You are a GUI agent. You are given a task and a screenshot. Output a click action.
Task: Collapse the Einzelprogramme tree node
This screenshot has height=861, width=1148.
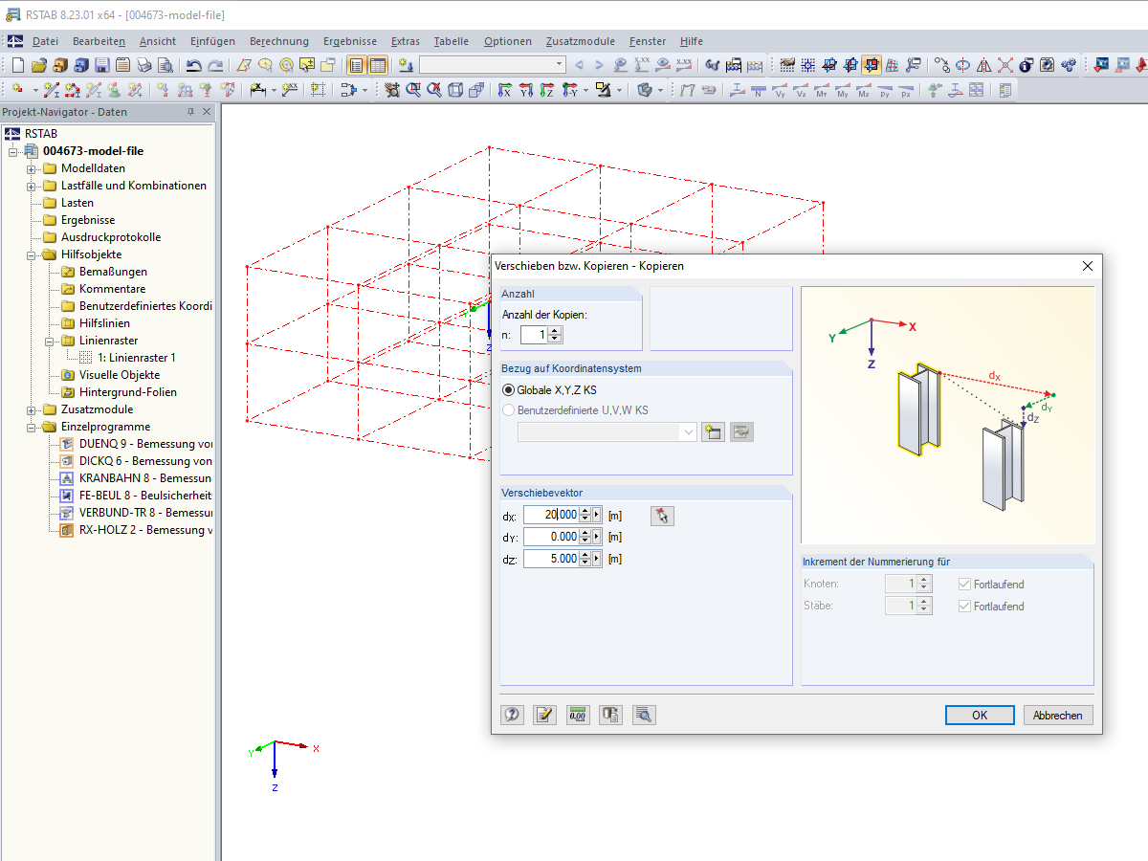point(32,427)
